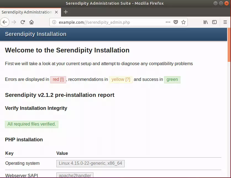Viewport: 231px width, 178px height.
Task: Click the 'Webserver SAPI' row label
Action: [x=22, y=176]
